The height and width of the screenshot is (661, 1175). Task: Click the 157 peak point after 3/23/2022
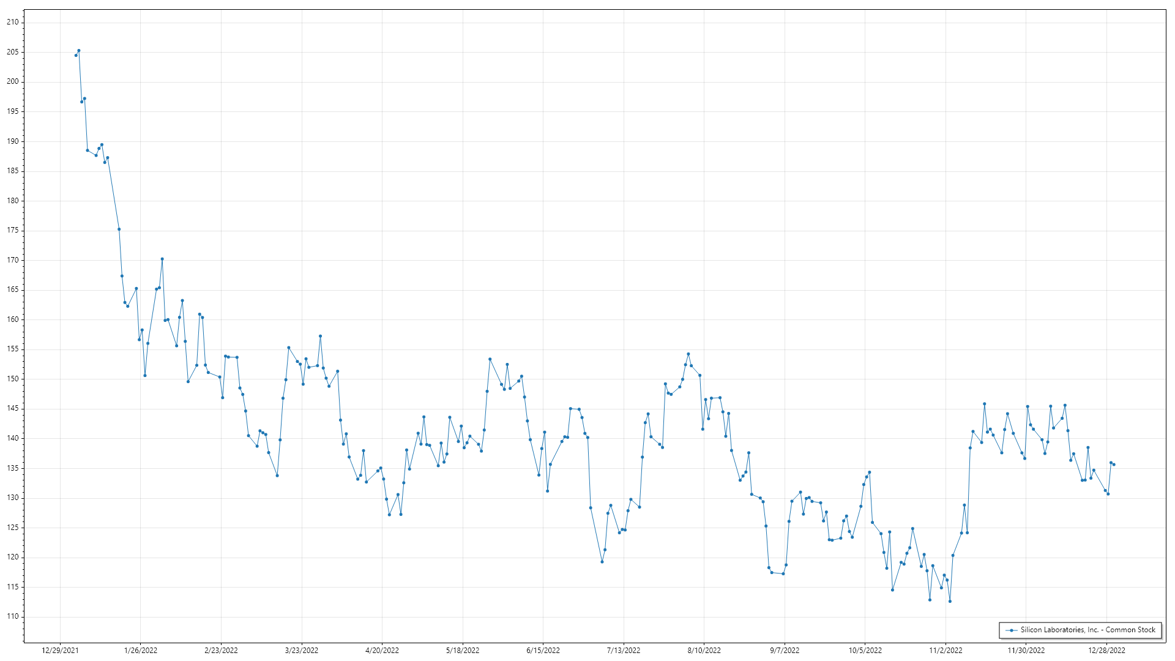320,336
